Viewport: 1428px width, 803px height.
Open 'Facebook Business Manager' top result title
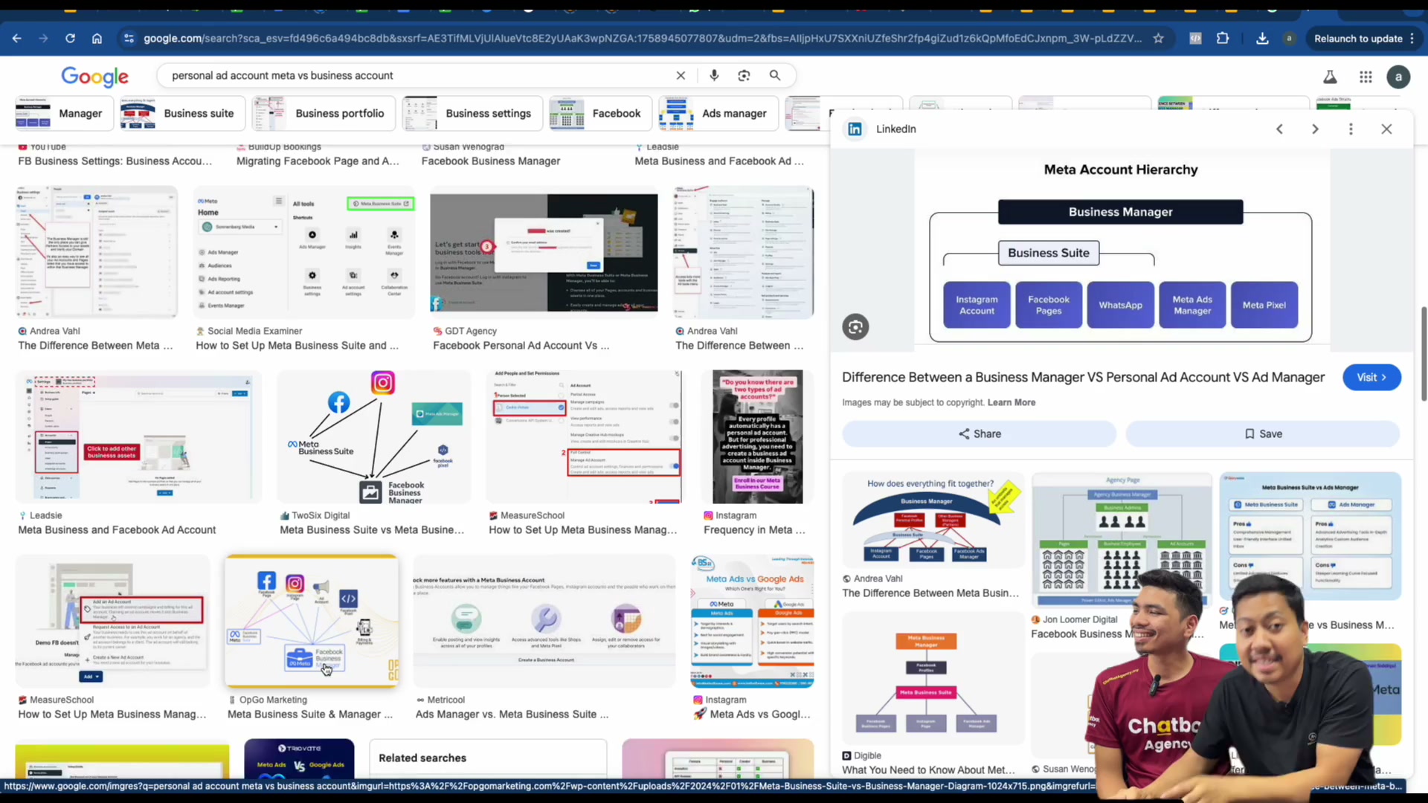(491, 161)
